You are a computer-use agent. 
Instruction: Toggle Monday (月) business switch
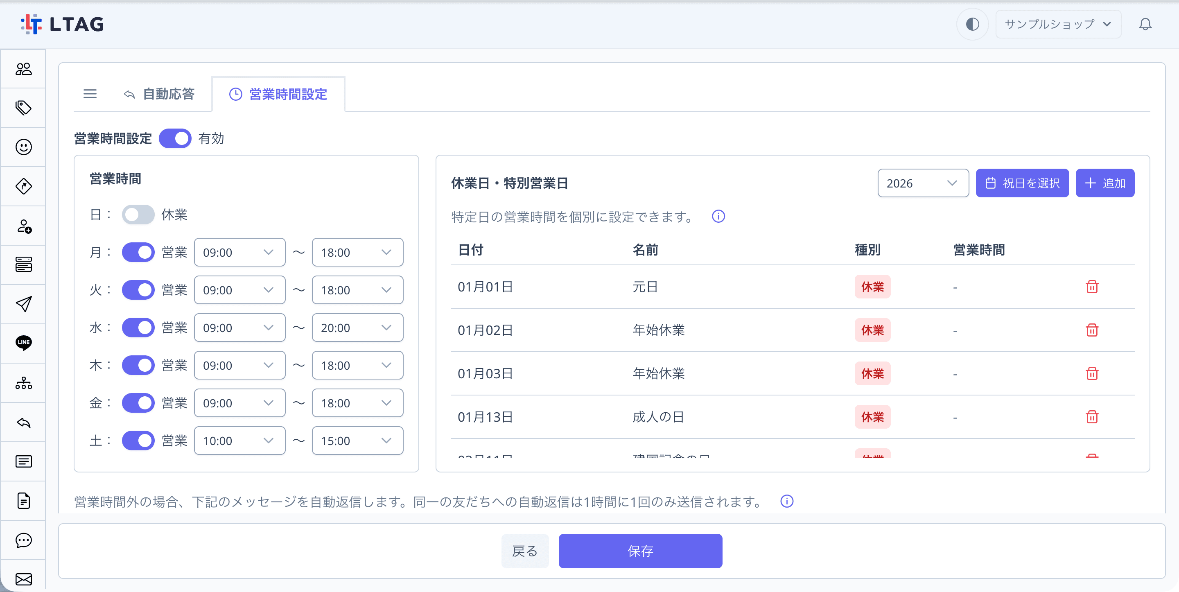point(138,252)
